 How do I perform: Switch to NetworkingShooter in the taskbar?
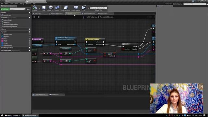click(30, 115)
